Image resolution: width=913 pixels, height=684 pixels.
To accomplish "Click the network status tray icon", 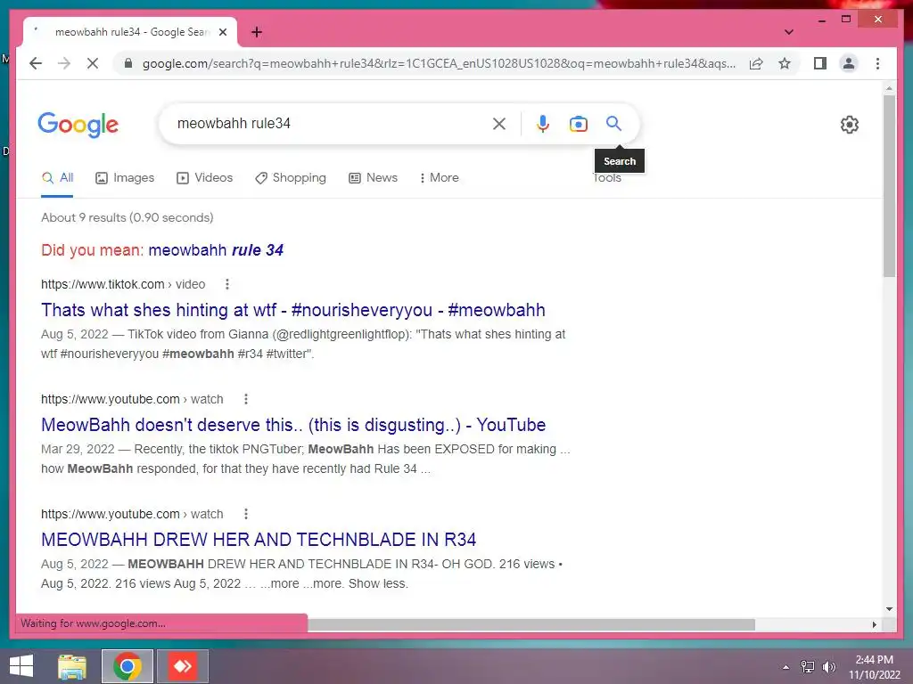I will click(x=808, y=667).
